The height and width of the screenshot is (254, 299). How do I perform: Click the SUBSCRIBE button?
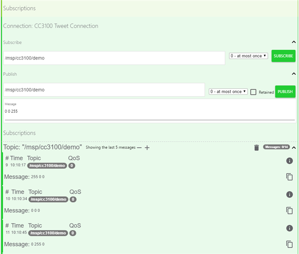coord(283,56)
